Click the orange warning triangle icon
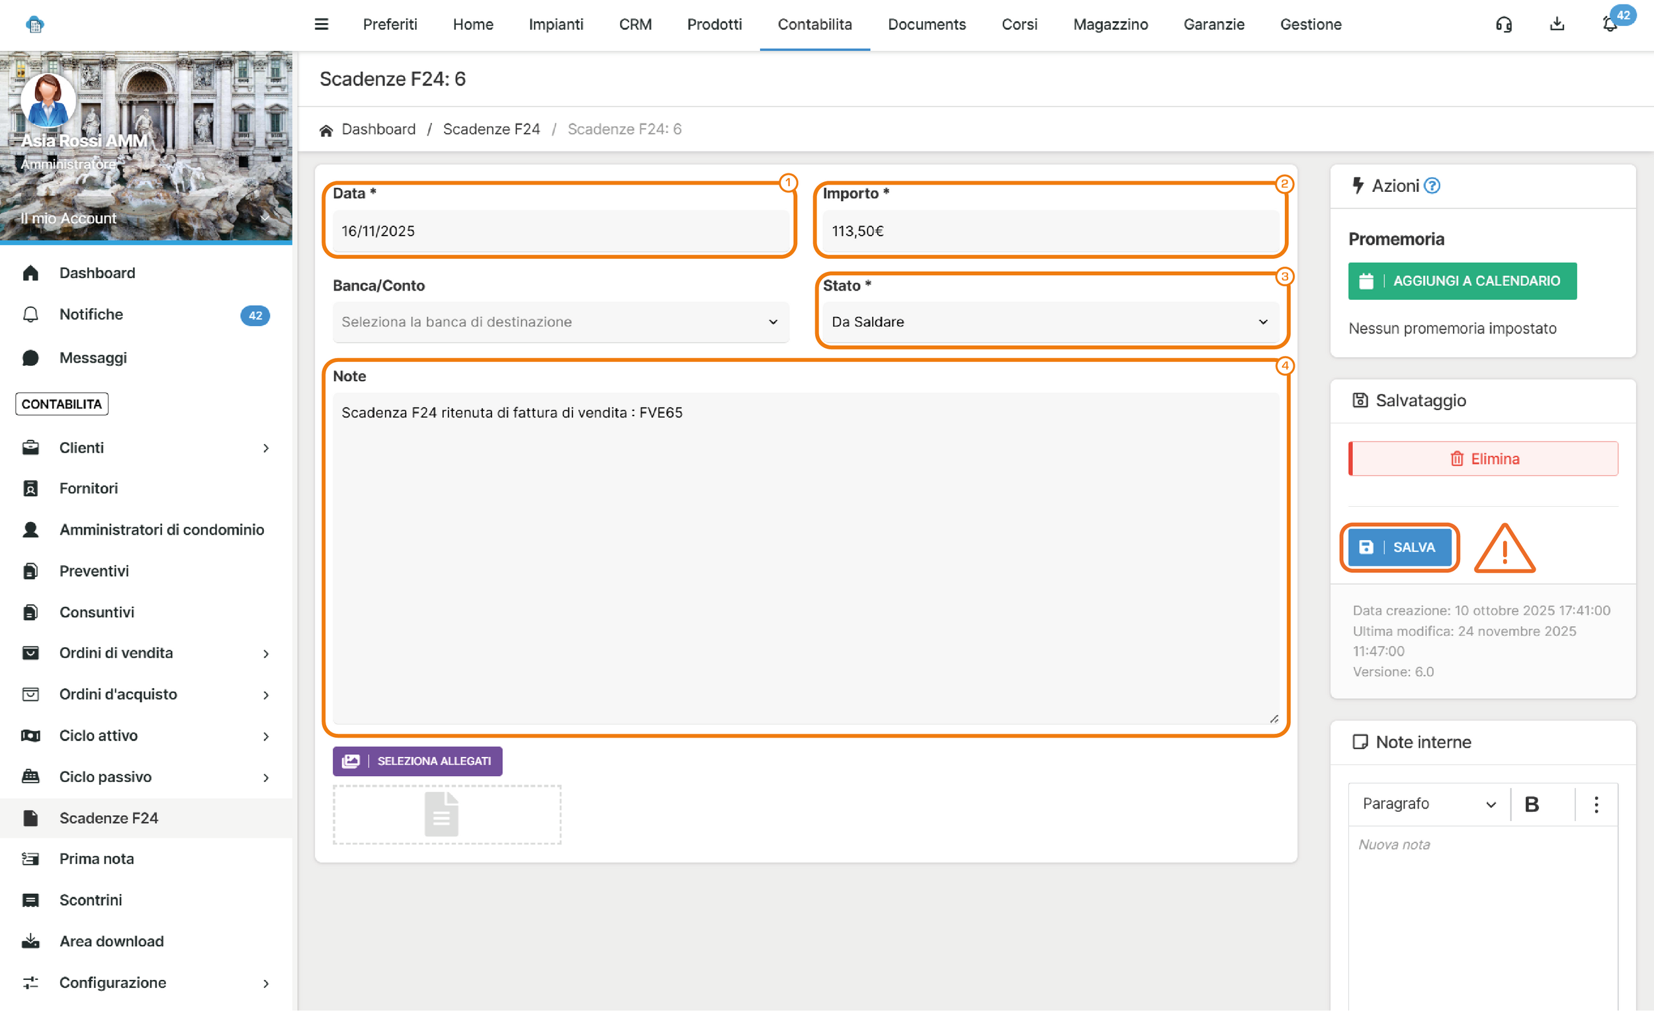Viewport: 1654px width, 1011px height. (1504, 550)
